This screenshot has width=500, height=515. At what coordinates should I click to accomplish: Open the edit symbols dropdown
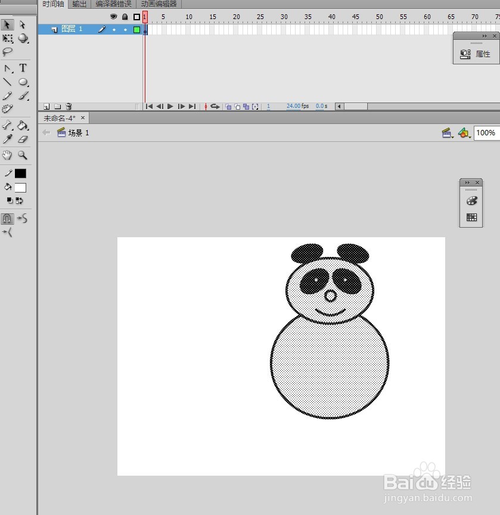click(464, 132)
